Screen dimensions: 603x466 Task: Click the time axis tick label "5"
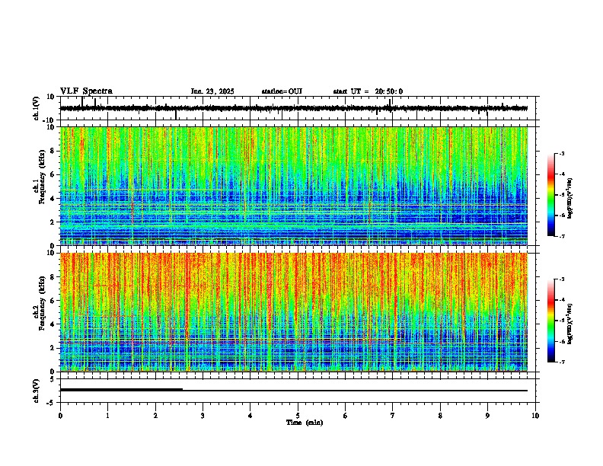coord(298,416)
